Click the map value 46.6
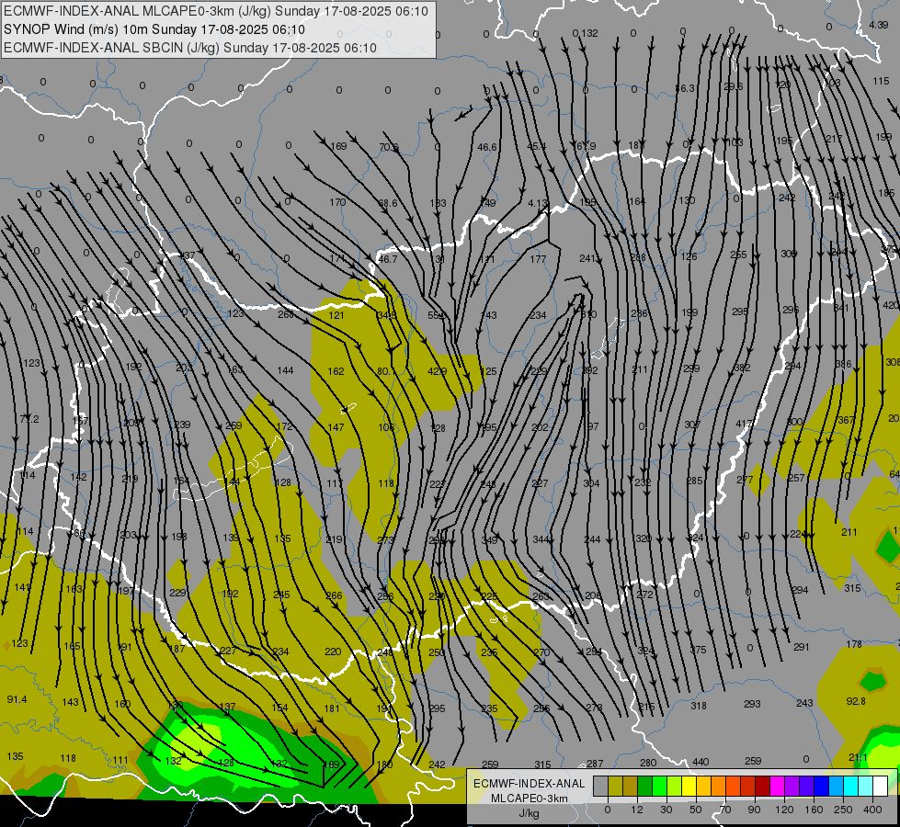This screenshot has width=900, height=827. pos(486,147)
